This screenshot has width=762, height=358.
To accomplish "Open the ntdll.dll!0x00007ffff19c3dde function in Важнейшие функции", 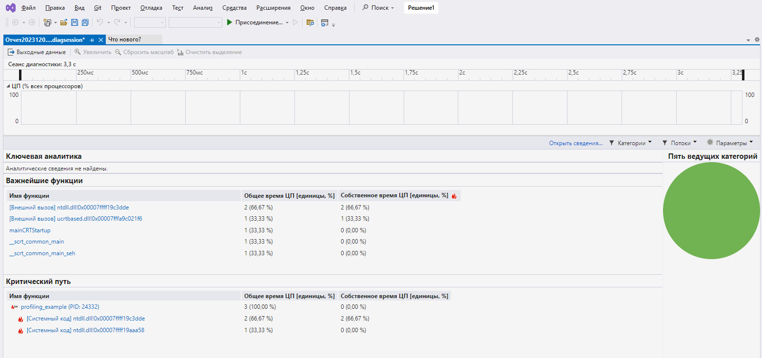I will coord(69,207).
